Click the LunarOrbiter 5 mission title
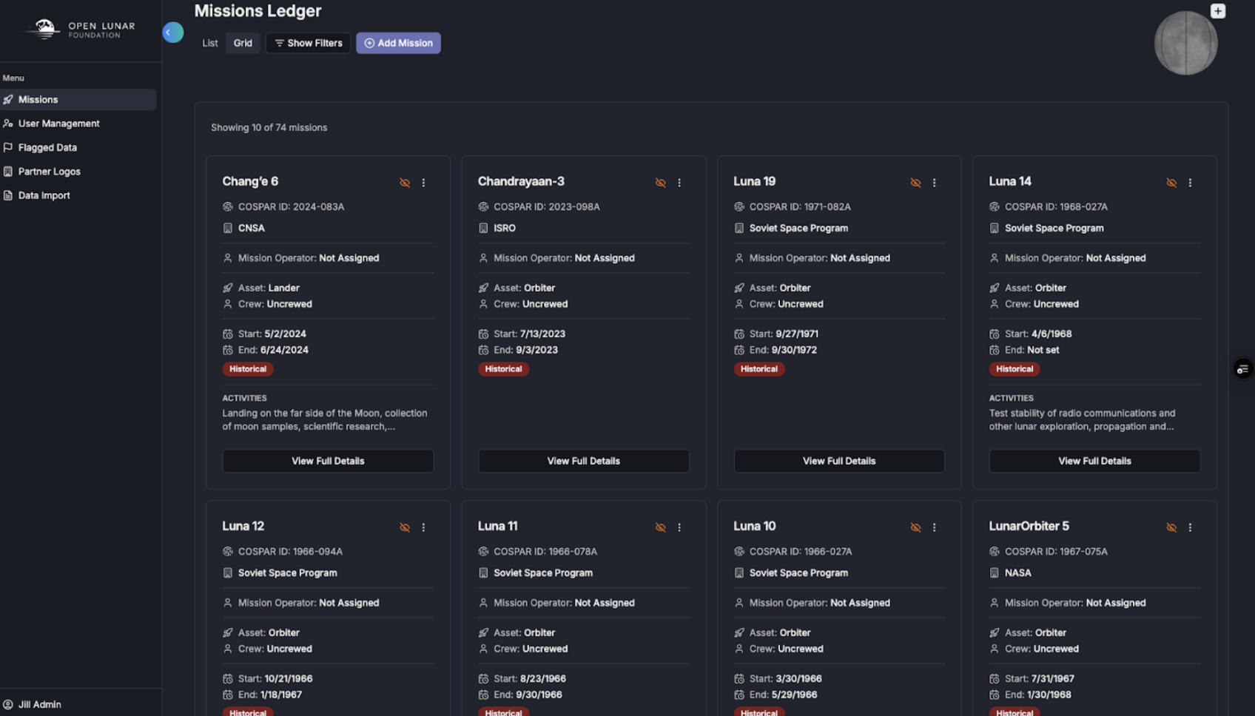 [x=1029, y=527]
